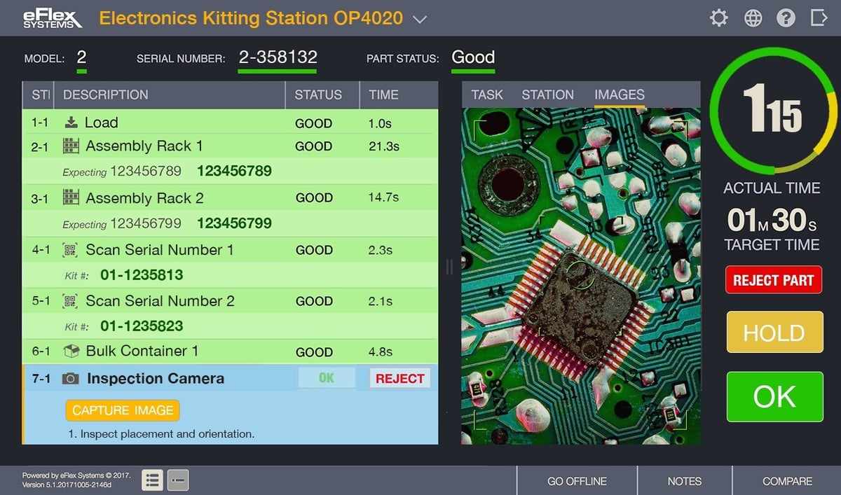
Task: Click the circuit board inspection image
Action: point(581,276)
